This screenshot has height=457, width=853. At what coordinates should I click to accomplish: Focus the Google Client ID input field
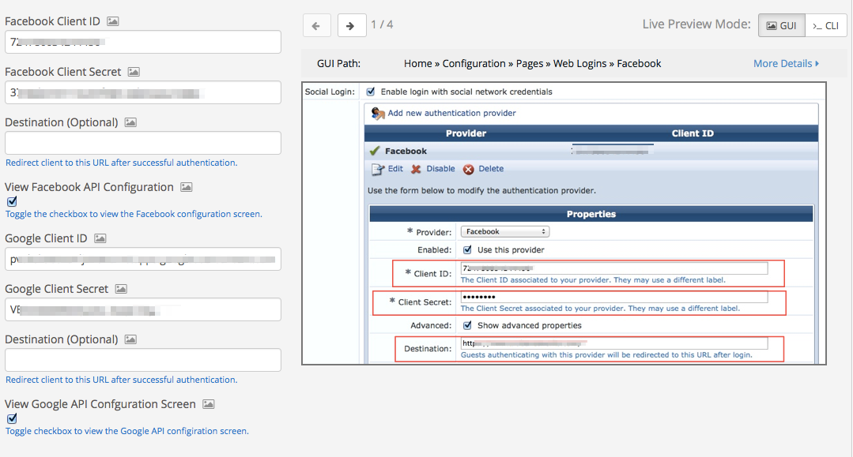point(143,259)
